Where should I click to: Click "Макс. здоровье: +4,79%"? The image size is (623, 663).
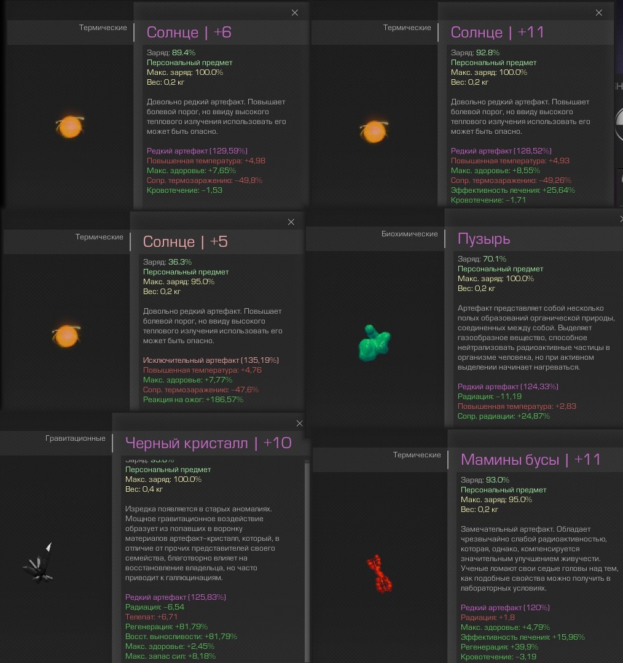click(505, 627)
